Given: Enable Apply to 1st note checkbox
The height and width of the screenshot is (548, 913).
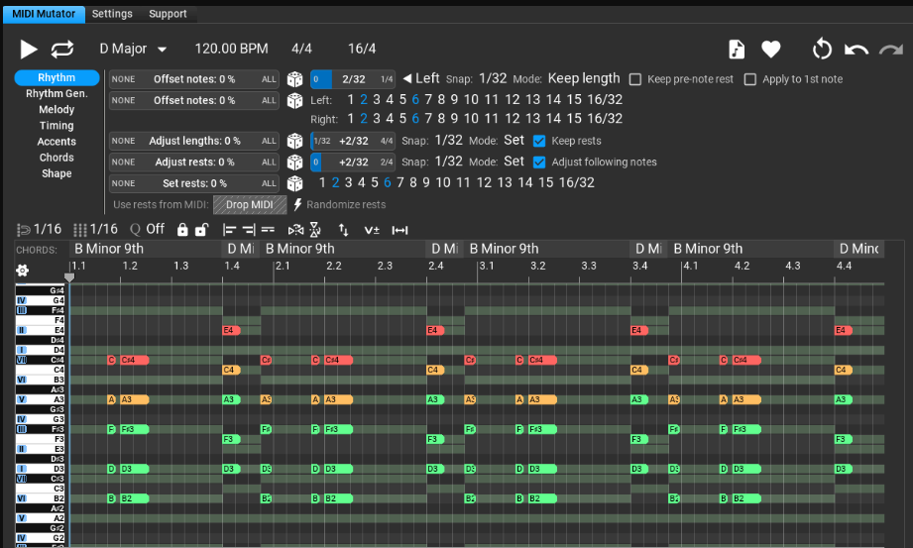Looking at the screenshot, I should pos(750,79).
